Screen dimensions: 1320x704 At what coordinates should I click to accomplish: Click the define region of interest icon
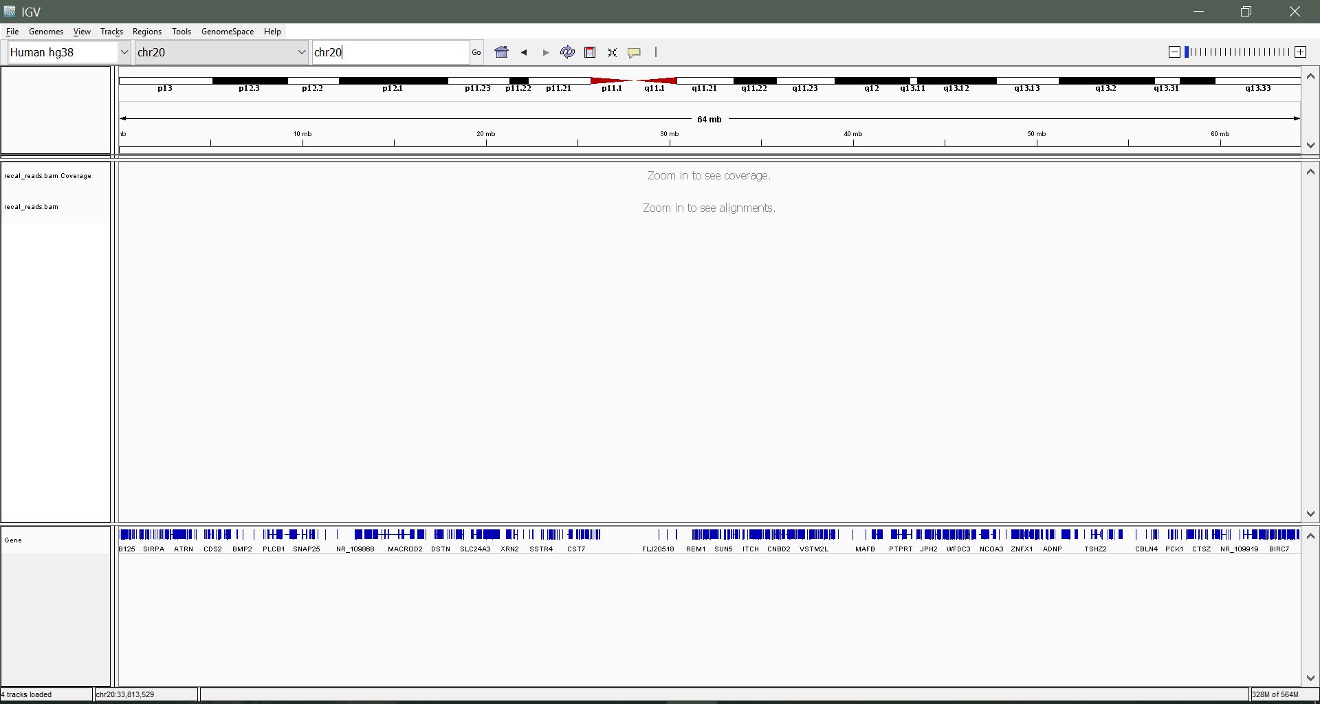(x=590, y=52)
